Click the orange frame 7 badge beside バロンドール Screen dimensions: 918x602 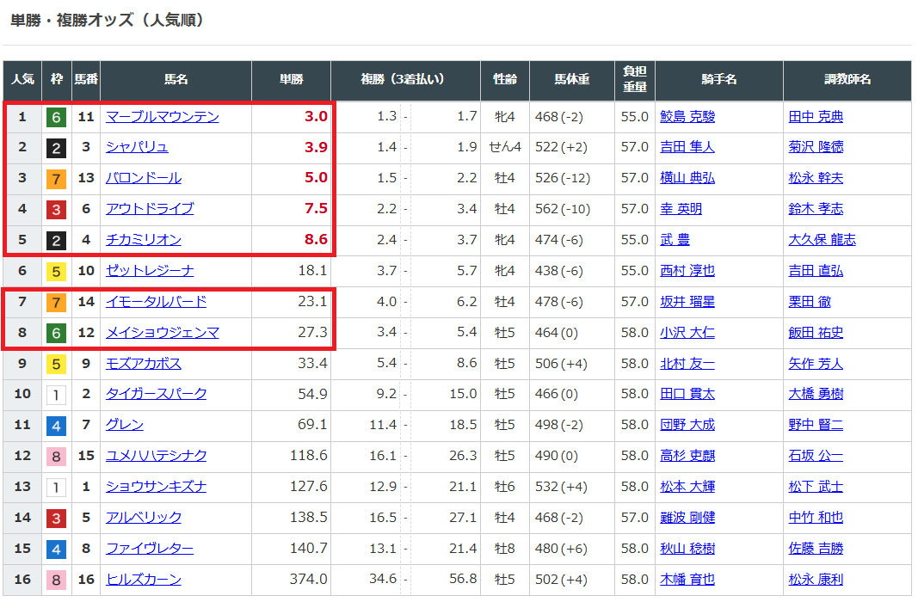click(56, 179)
